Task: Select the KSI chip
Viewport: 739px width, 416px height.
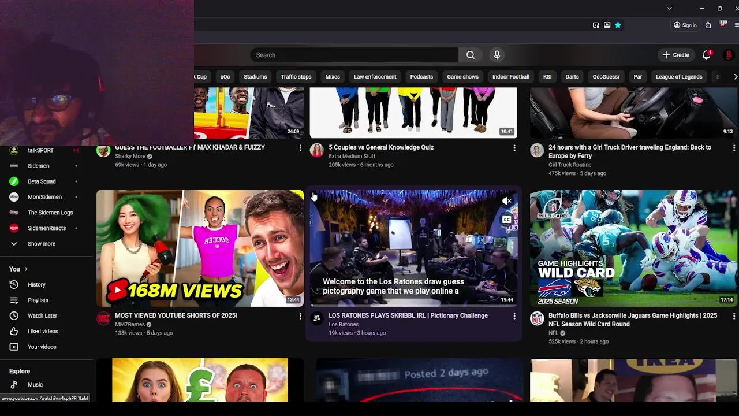Action: (547, 76)
